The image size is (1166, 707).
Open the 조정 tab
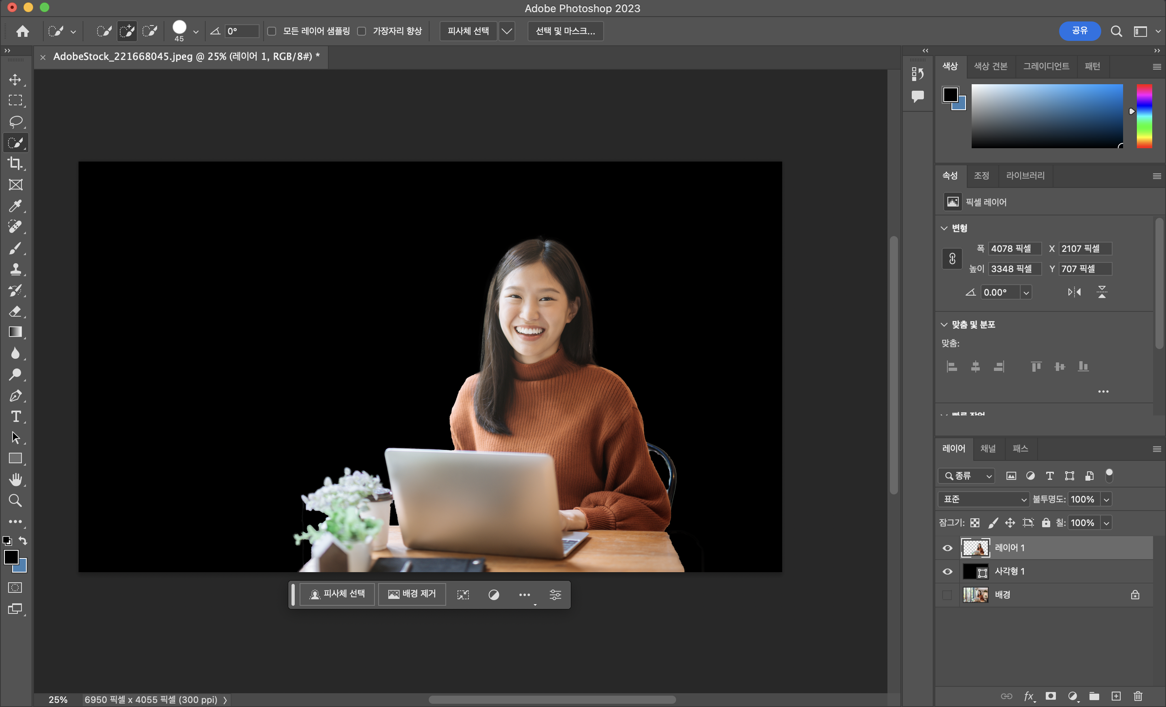[x=981, y=176]
